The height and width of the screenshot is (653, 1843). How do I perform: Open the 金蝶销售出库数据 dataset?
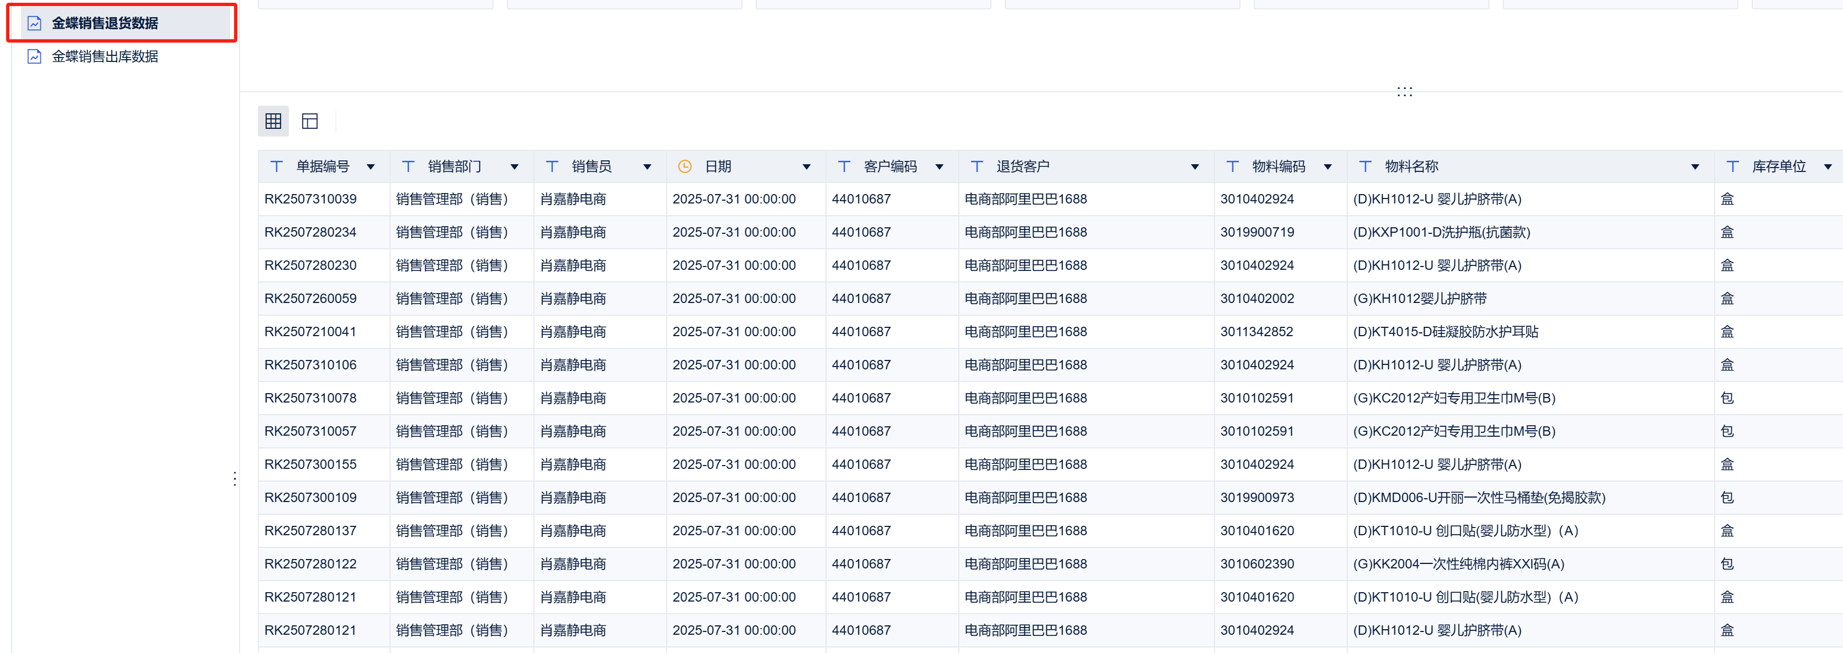click(105, 56)
